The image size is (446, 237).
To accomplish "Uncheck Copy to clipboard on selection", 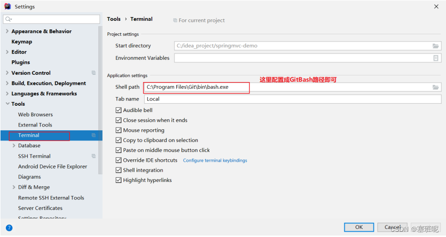I will (119, 140).
